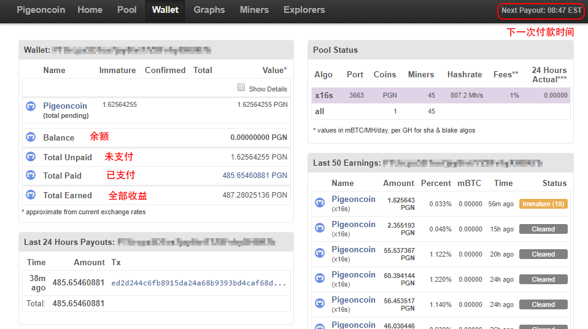Select the x16s algo row

click(441, 95)
